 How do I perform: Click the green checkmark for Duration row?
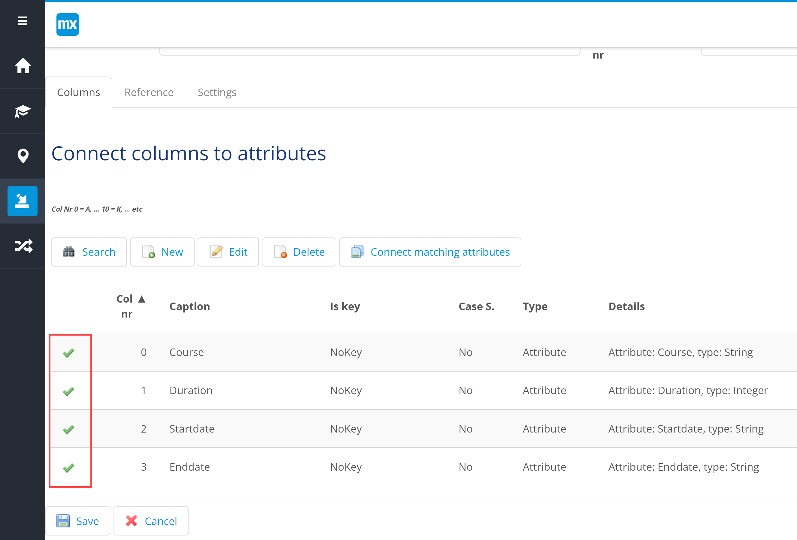coord(68,391)
